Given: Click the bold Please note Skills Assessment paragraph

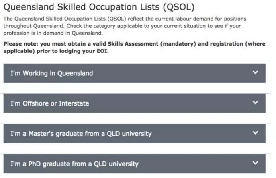Looking at the screenshot, I should (x=135, y=47).
